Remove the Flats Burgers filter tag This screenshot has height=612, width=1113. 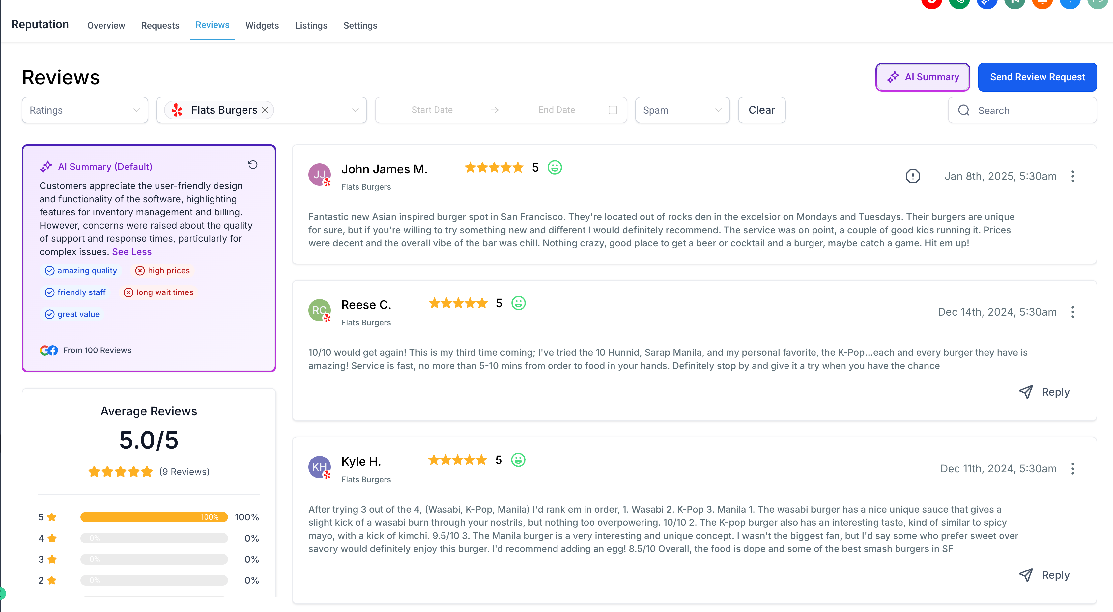[265, 110]
